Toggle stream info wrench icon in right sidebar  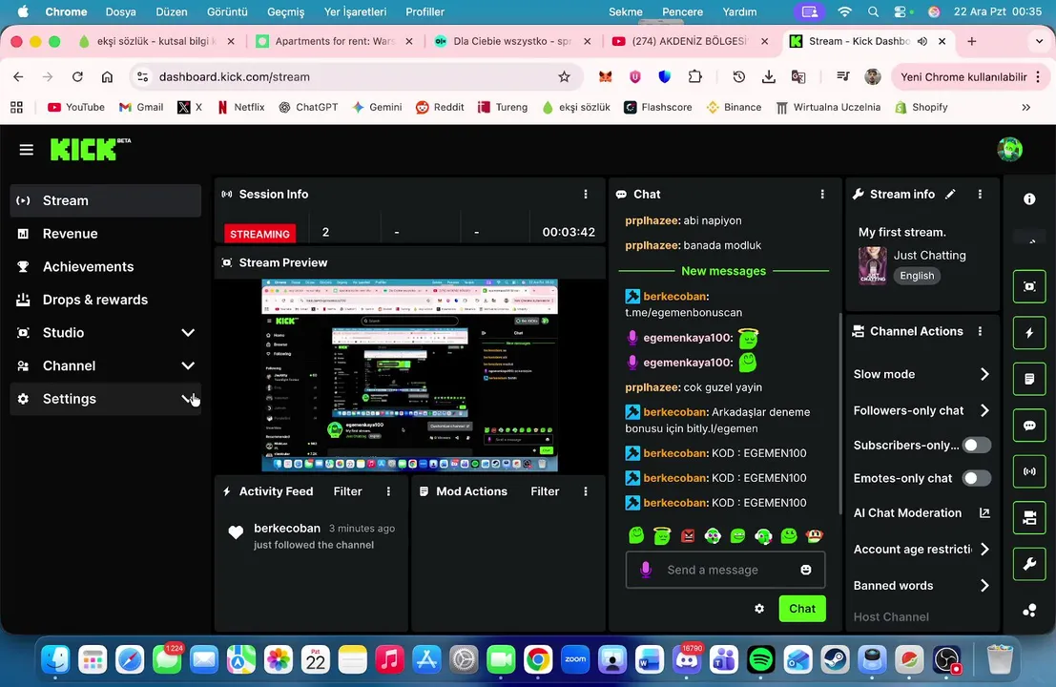click(1029, 564)
